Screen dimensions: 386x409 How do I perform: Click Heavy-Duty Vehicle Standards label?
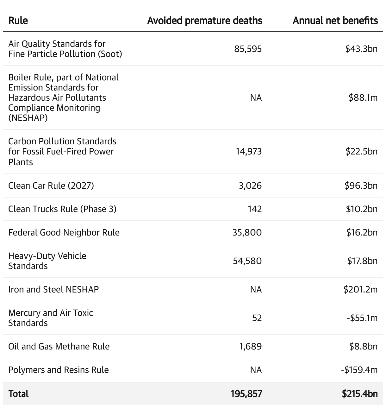pyautogui.click(x=47, y=261)
